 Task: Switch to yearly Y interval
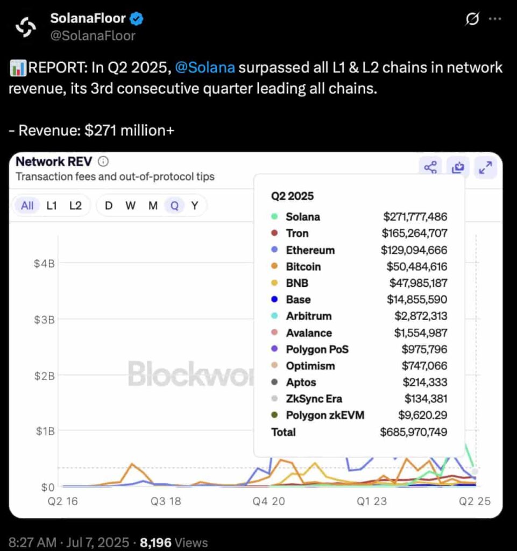click(x=195, y=206)
